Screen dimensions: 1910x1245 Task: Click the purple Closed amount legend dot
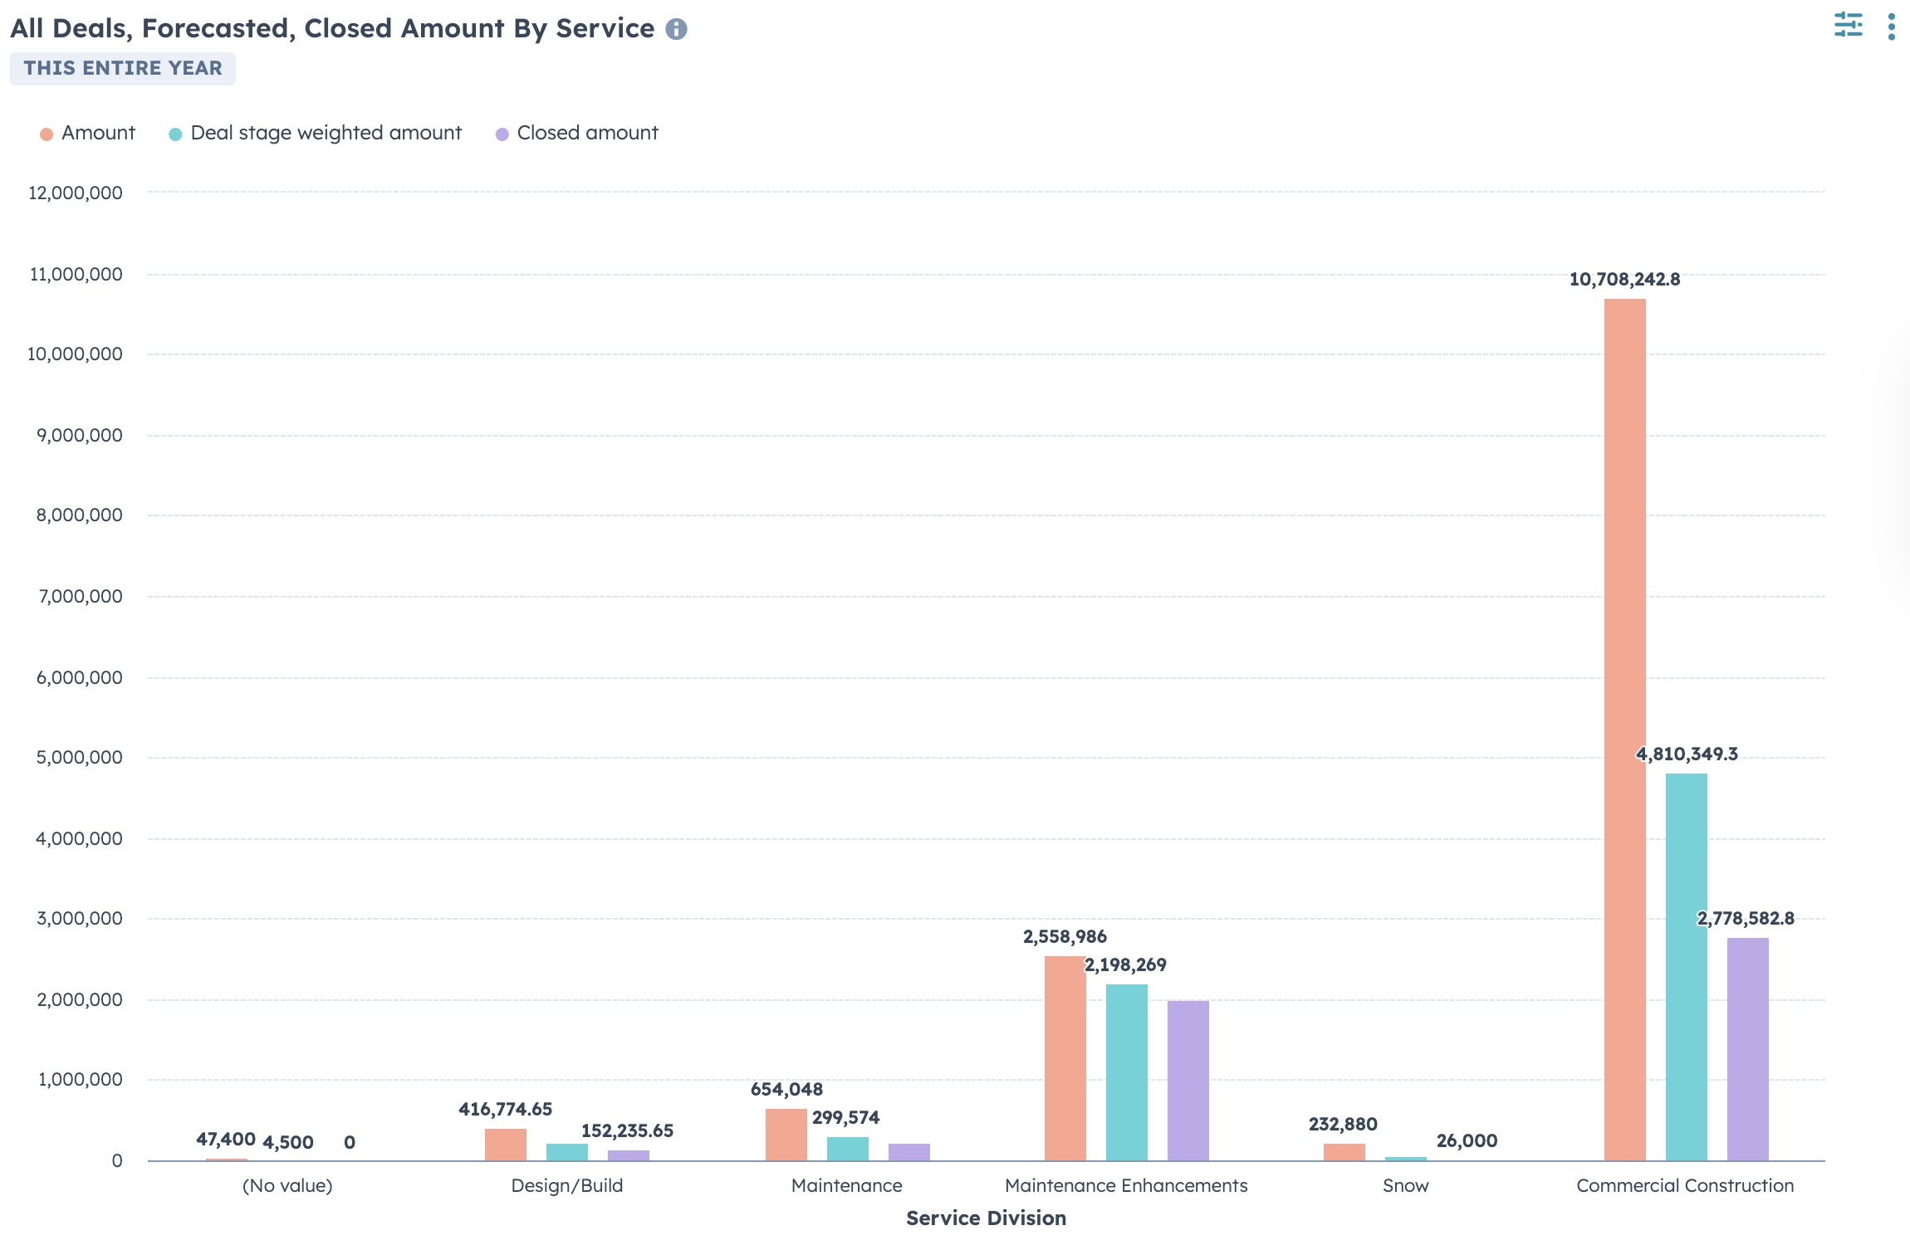pos(502,134)
